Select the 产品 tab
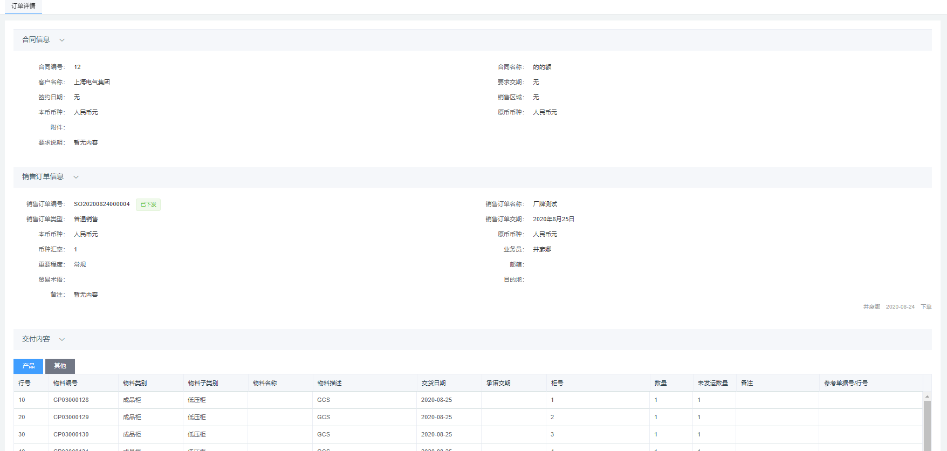The height and width of the screenshot is (451, 947). 28,366
